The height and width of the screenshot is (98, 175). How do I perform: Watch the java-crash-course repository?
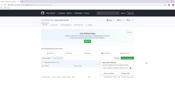point(109,20)
